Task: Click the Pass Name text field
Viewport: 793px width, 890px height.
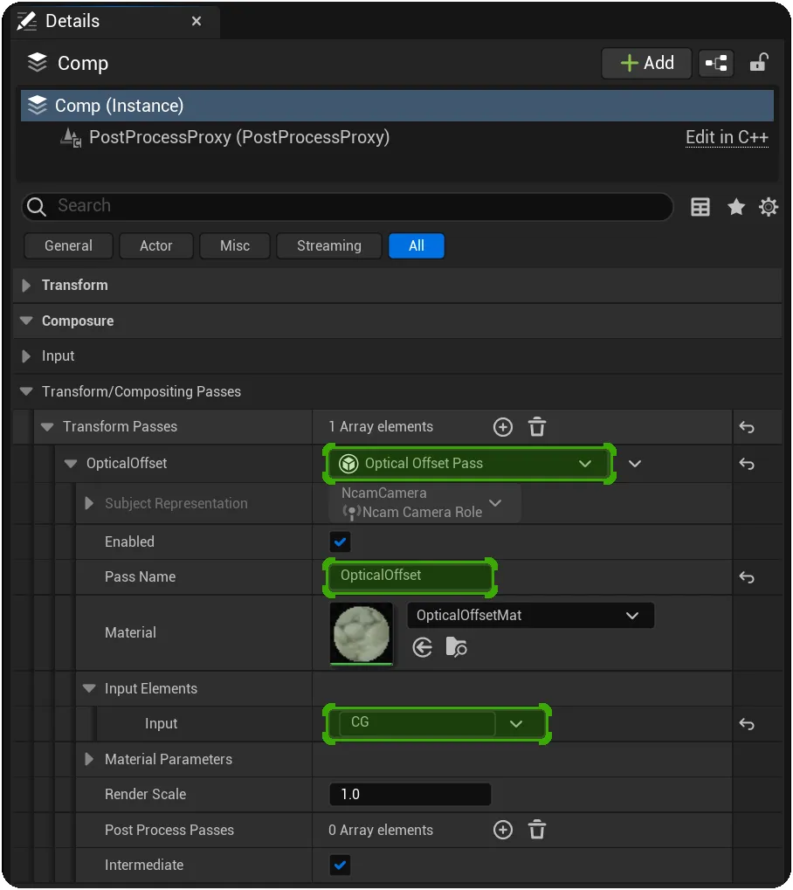Action: tap(410, 576)
